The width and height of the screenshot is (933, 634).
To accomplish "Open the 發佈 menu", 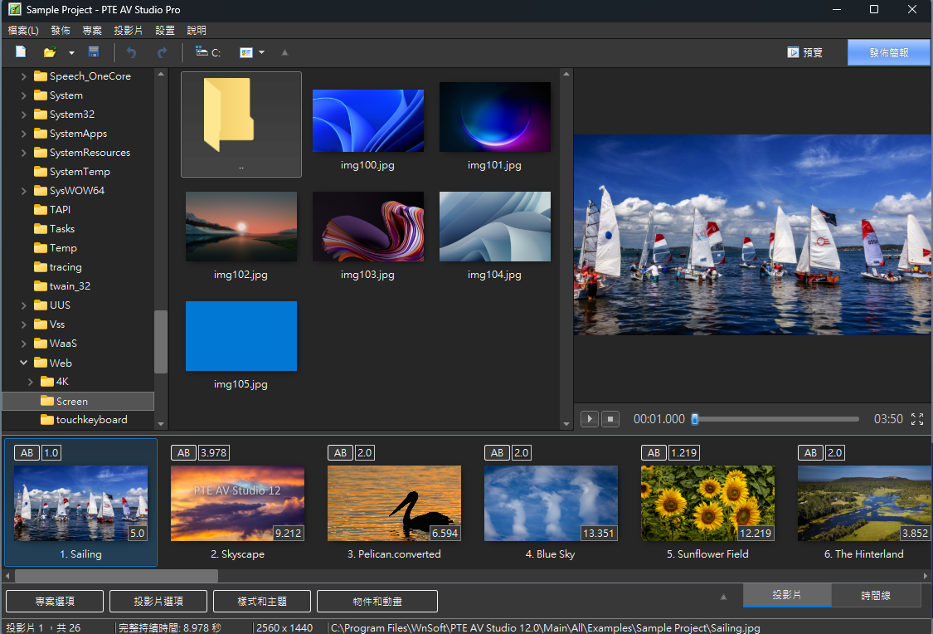I will click(x=61, y=31).
